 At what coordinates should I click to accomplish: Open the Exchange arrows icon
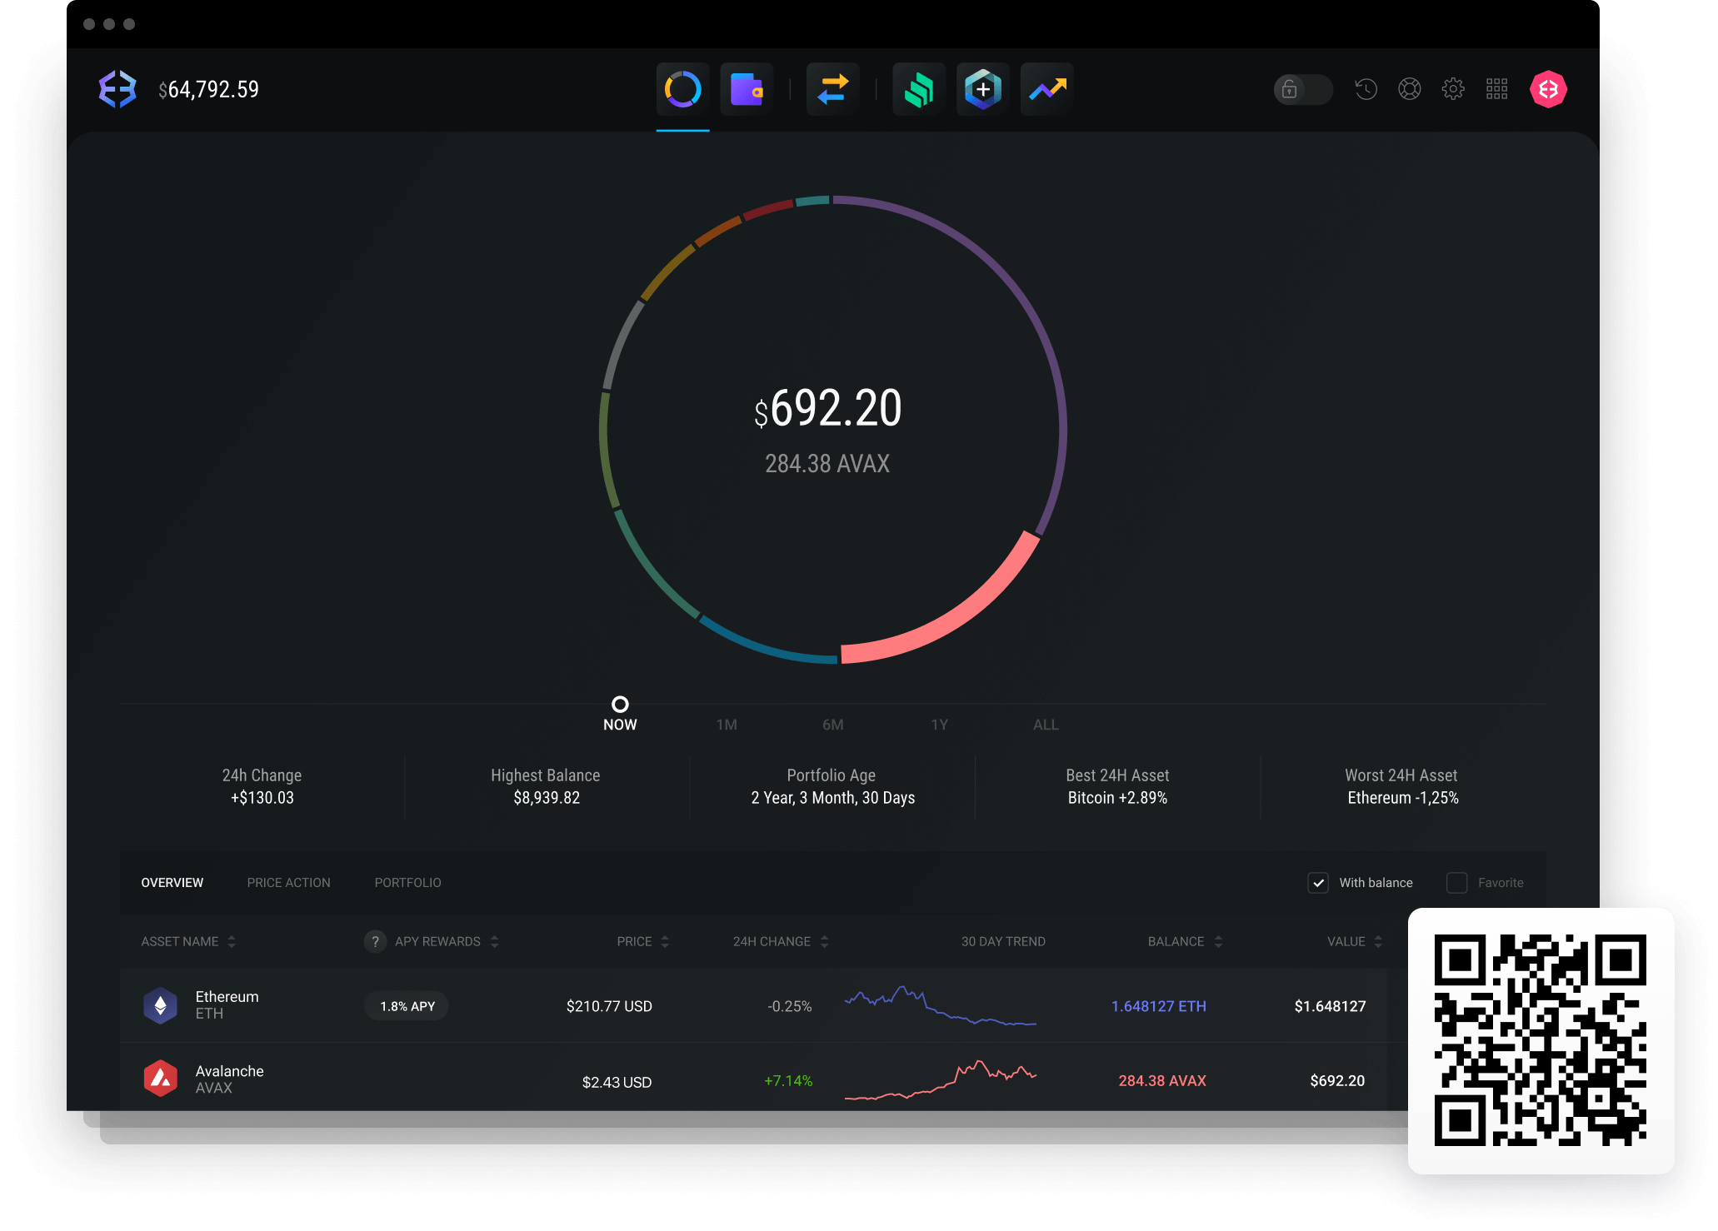coord(832,89)
